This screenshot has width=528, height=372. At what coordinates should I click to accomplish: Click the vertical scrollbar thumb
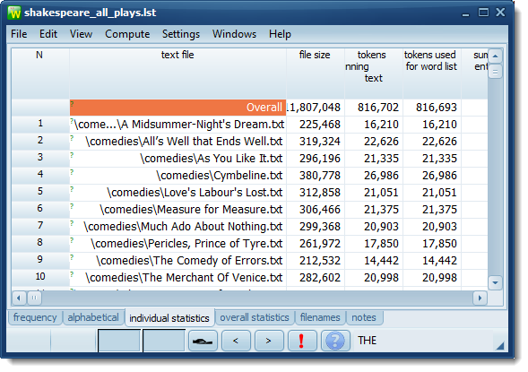pos(495,72)
